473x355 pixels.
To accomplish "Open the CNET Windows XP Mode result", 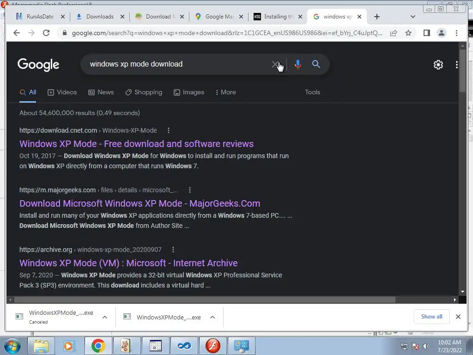I will point(136,144).
